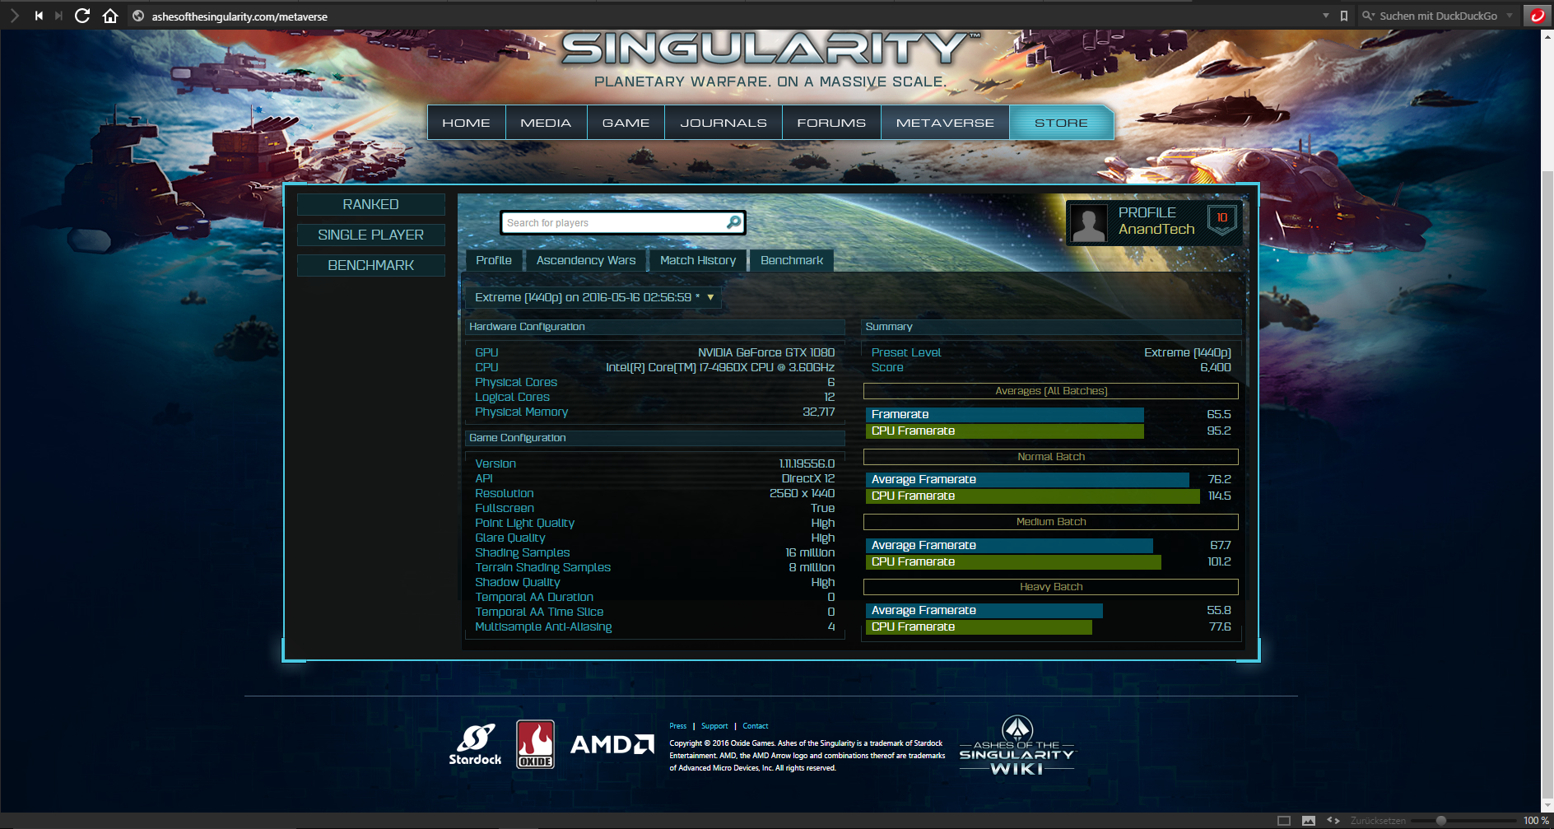This screenshot has height=829, width=1554.
Task: Click the rewind history button
Action: (38, 16)
